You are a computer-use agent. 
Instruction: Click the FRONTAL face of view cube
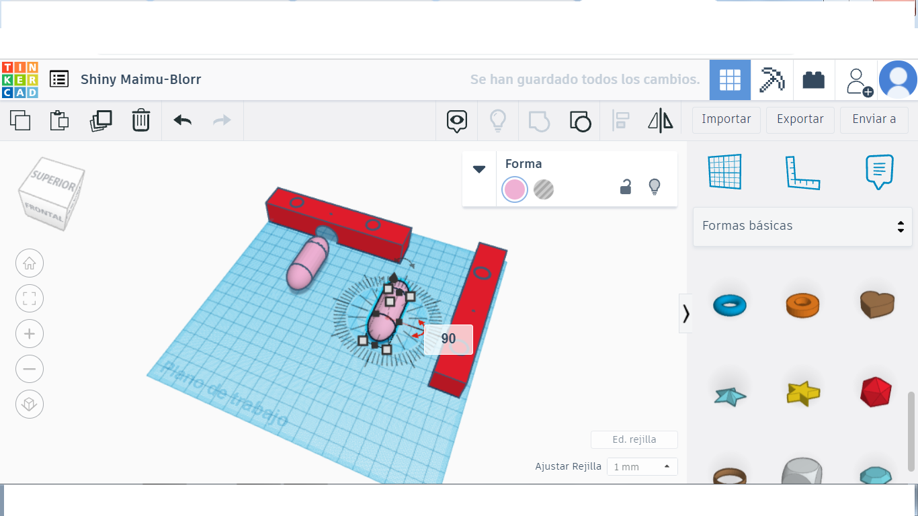pyautogui.click(x=43, y=212)
